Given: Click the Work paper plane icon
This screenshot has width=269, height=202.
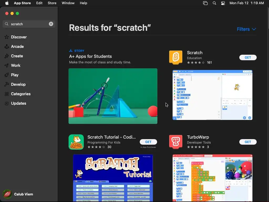Looking at the screenshot, I should tap(7, 65).
